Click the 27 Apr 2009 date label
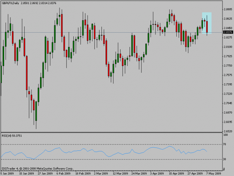Image resolution: width=234 pixels, height=176 pixels. (x=195, y=174)
